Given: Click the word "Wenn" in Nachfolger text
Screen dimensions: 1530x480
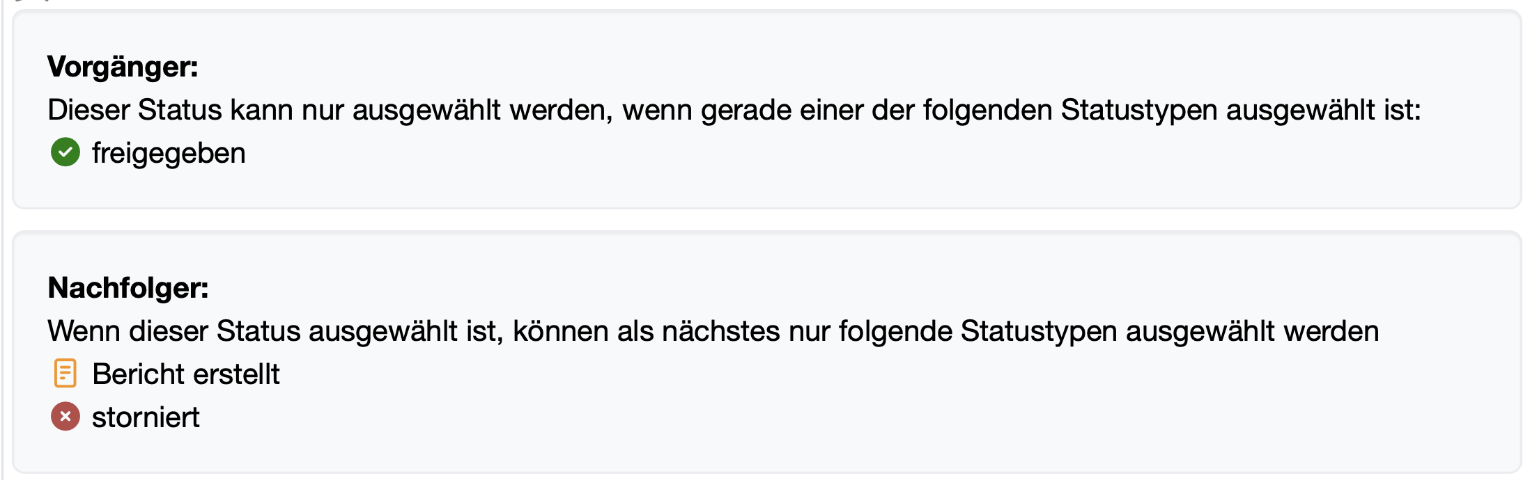Looking at the screenshot, I should pos(84,331).
